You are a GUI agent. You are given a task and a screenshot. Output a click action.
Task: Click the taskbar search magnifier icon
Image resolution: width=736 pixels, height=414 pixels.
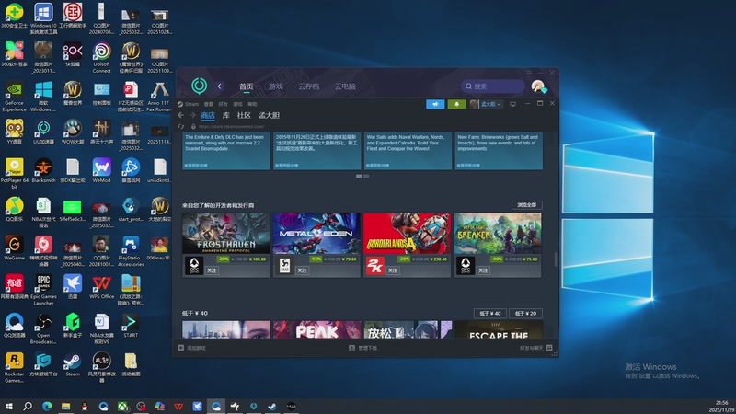point(28,406)
